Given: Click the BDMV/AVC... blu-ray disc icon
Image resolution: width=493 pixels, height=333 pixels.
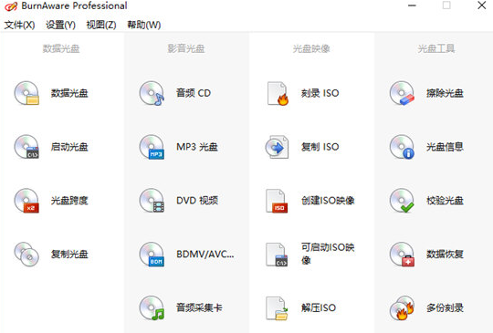Looking at the screenshot, I should tap(152, 255).
